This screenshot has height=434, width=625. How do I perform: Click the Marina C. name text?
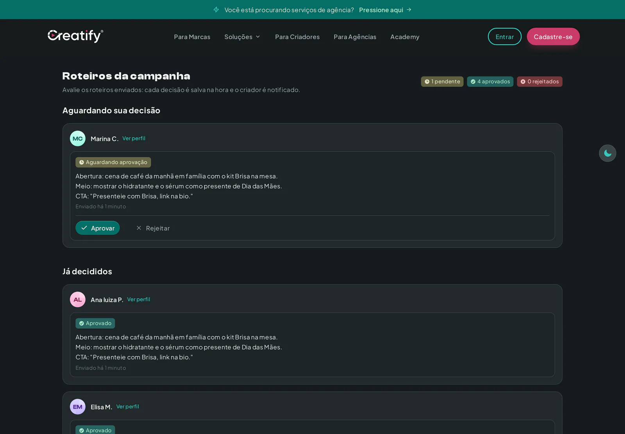point(105,139)
